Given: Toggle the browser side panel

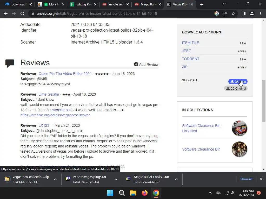Looking at the screenshot, I should (244, 13).
